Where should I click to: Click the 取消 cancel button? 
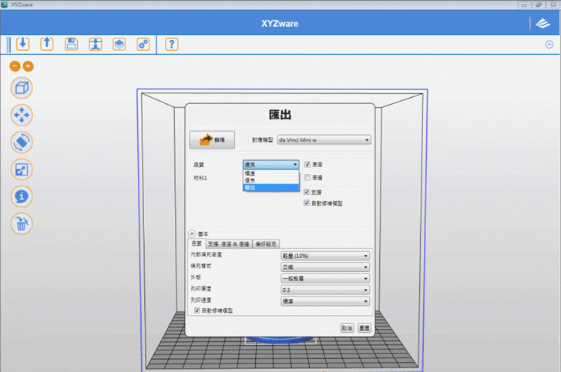347,327
